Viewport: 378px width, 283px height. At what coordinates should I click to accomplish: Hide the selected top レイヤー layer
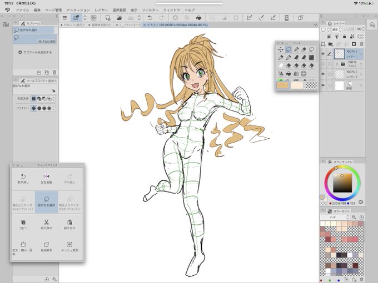(x=323, y=54)
